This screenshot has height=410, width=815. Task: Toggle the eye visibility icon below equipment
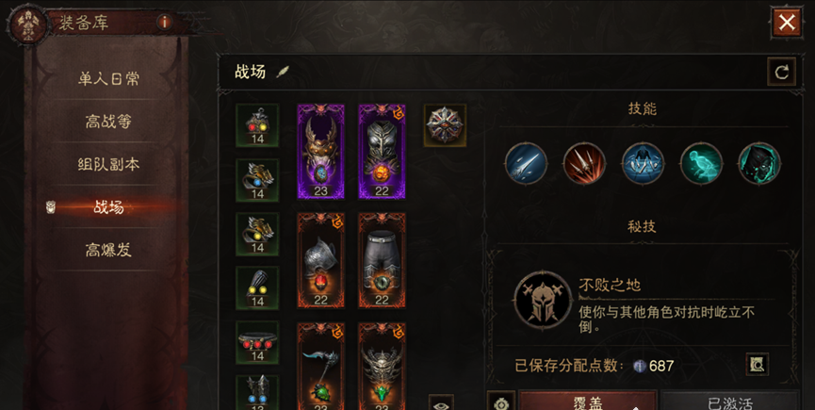[x=441, y=403]
